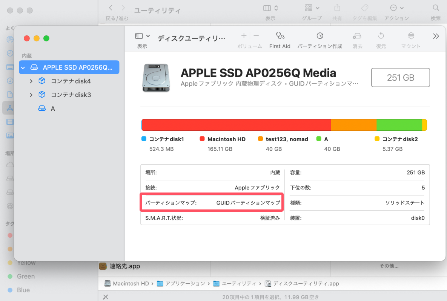The height and width of the screenshot is (301, 447).
Task: Click the 251 GB capacity button
Action: [x=400, y=77]
